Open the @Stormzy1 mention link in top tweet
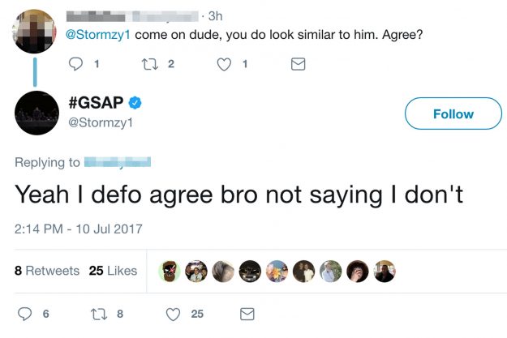This screenshot has height=338, width=507. point(97,34)
